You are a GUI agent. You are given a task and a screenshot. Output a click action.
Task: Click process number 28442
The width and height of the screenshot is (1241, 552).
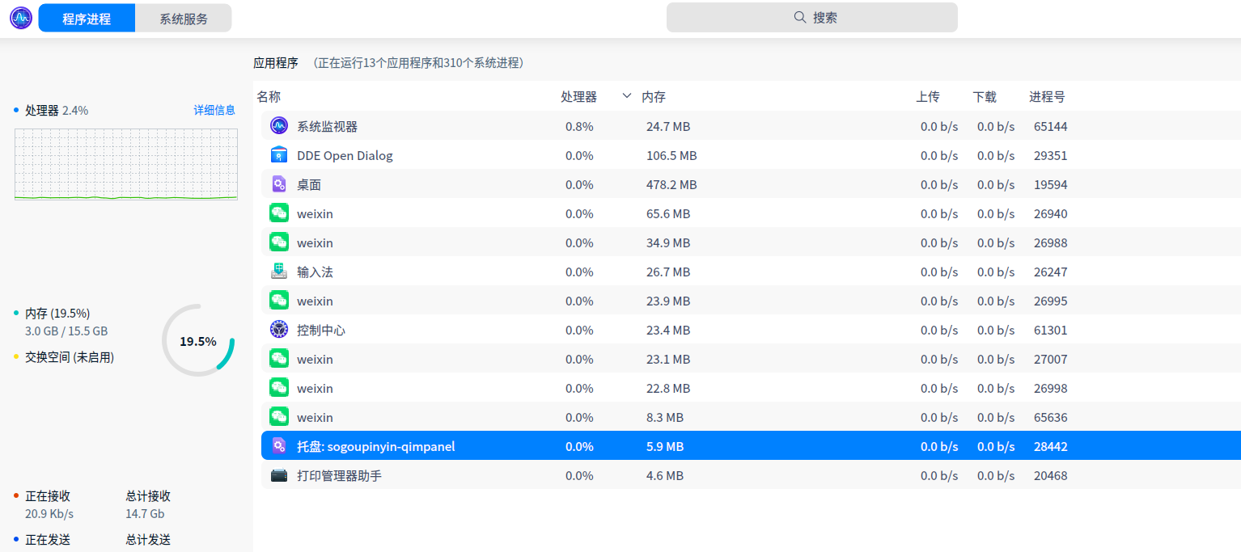tap(1051, 446)
